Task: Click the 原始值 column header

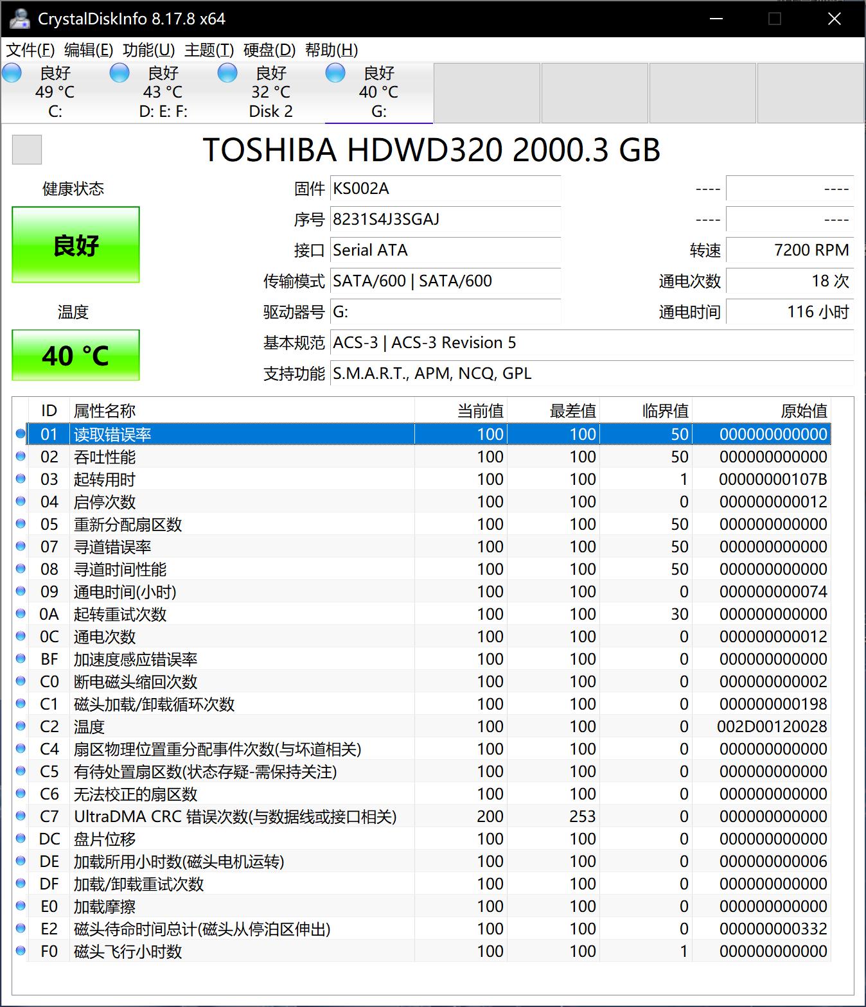Action: coord(761,411)
